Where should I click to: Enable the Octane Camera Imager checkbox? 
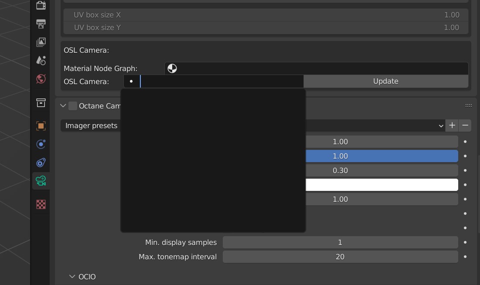point(73,106)
